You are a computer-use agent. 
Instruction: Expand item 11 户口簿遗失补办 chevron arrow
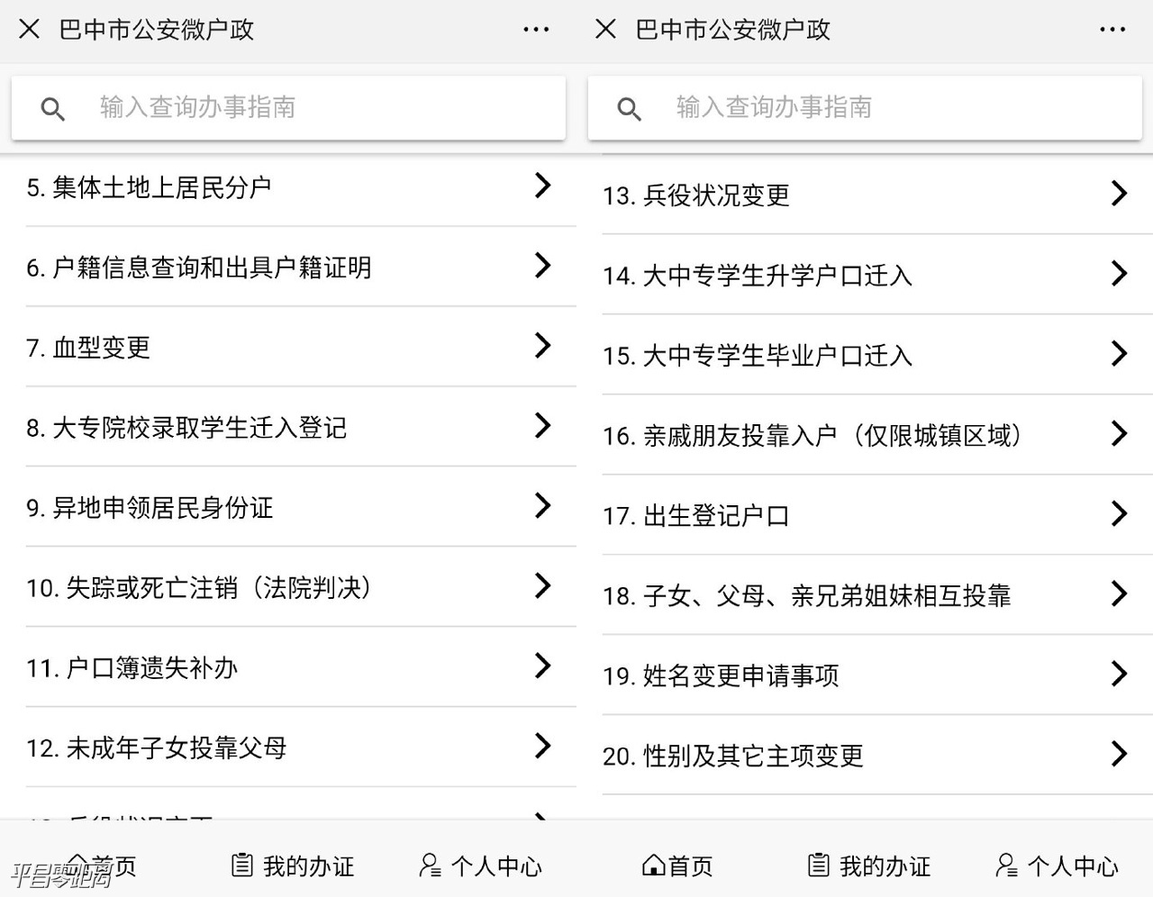(x=542, y=666)
